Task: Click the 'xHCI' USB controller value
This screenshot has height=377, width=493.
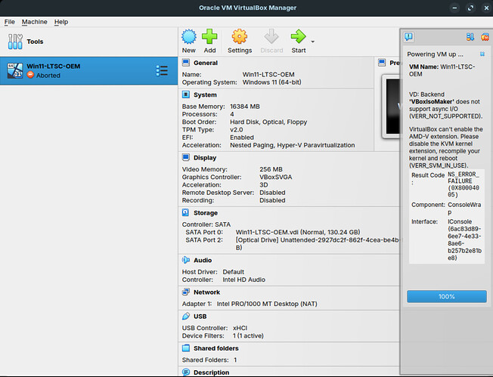Action: 240,328
